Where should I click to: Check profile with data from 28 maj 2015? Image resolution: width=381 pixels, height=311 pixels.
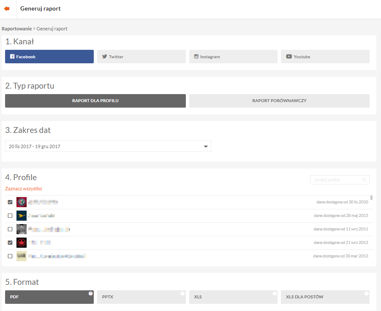point(10,216)
